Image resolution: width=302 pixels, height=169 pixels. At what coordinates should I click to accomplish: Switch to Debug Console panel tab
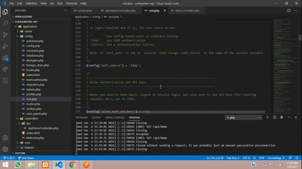click(x=115, y=117)
